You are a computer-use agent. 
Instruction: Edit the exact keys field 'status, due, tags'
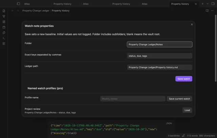[x=160, y=56]
